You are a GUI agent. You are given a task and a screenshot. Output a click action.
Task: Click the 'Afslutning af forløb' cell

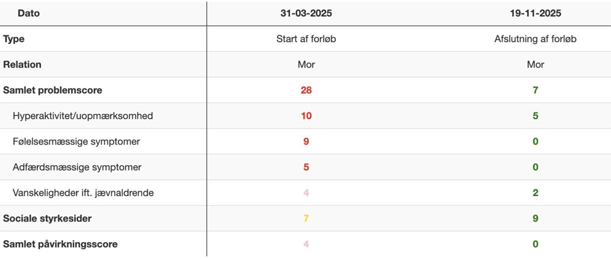click(x=535, y=39)
